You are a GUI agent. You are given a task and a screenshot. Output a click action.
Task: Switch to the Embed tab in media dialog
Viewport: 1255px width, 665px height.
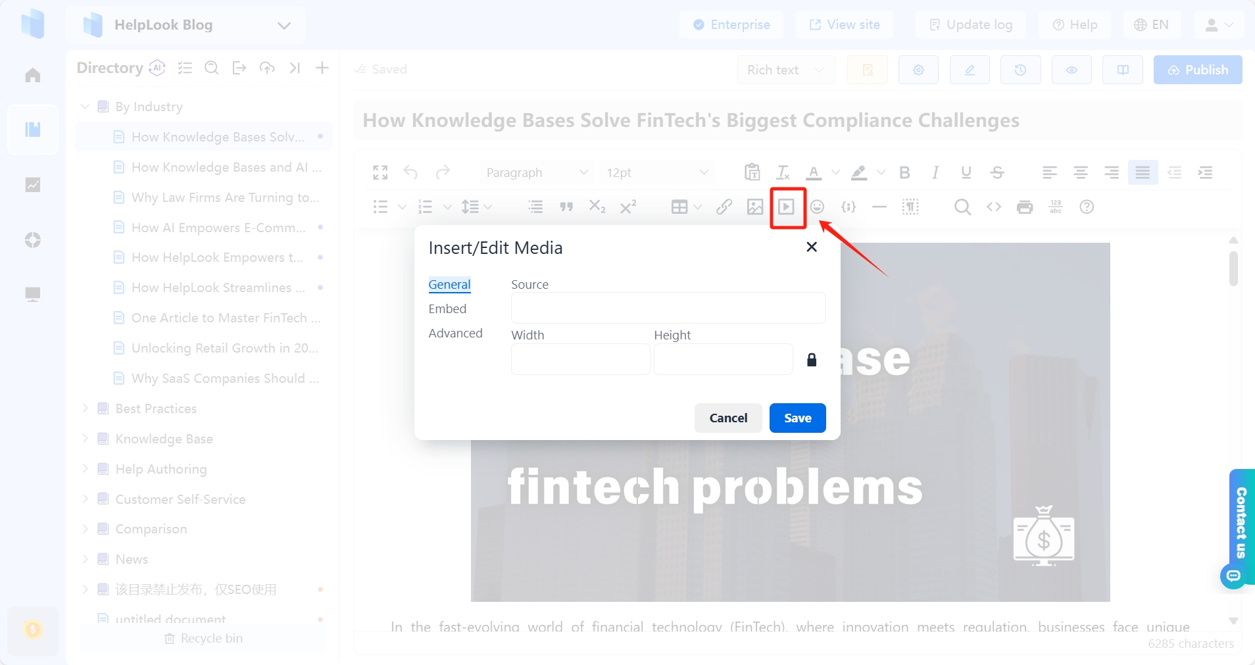(447, 308)
